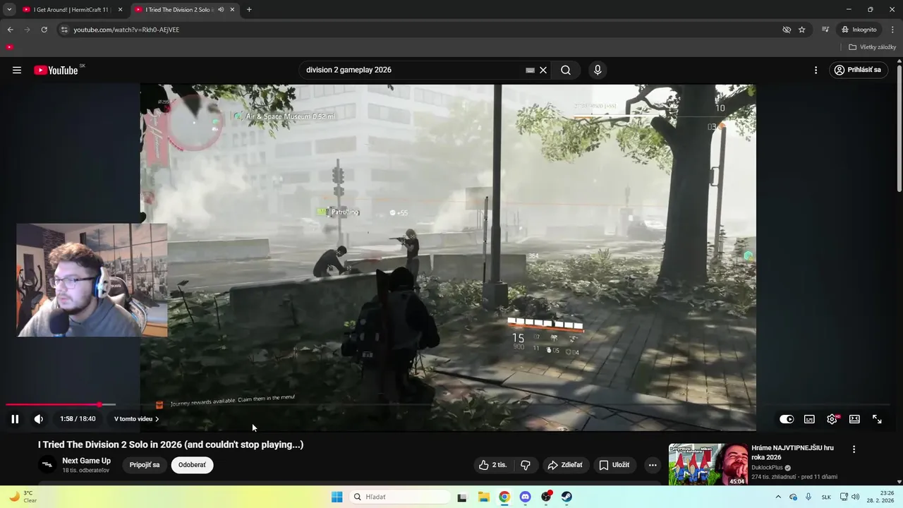
Task: Open options menu for the recommended video
Action: click(x=854, y=449)
